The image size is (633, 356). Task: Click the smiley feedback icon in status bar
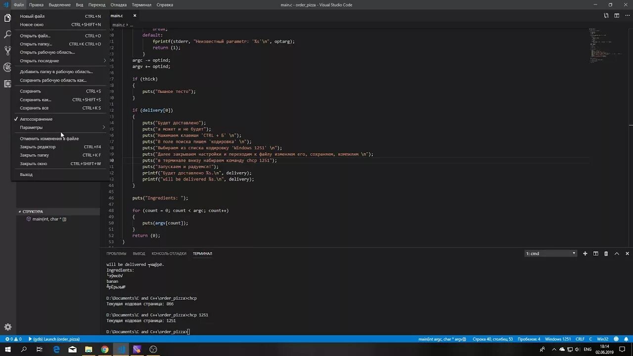tap(617, 339)
